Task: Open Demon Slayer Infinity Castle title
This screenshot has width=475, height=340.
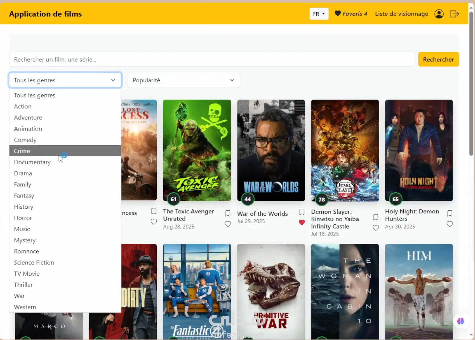Action: (x=335, y=219)
